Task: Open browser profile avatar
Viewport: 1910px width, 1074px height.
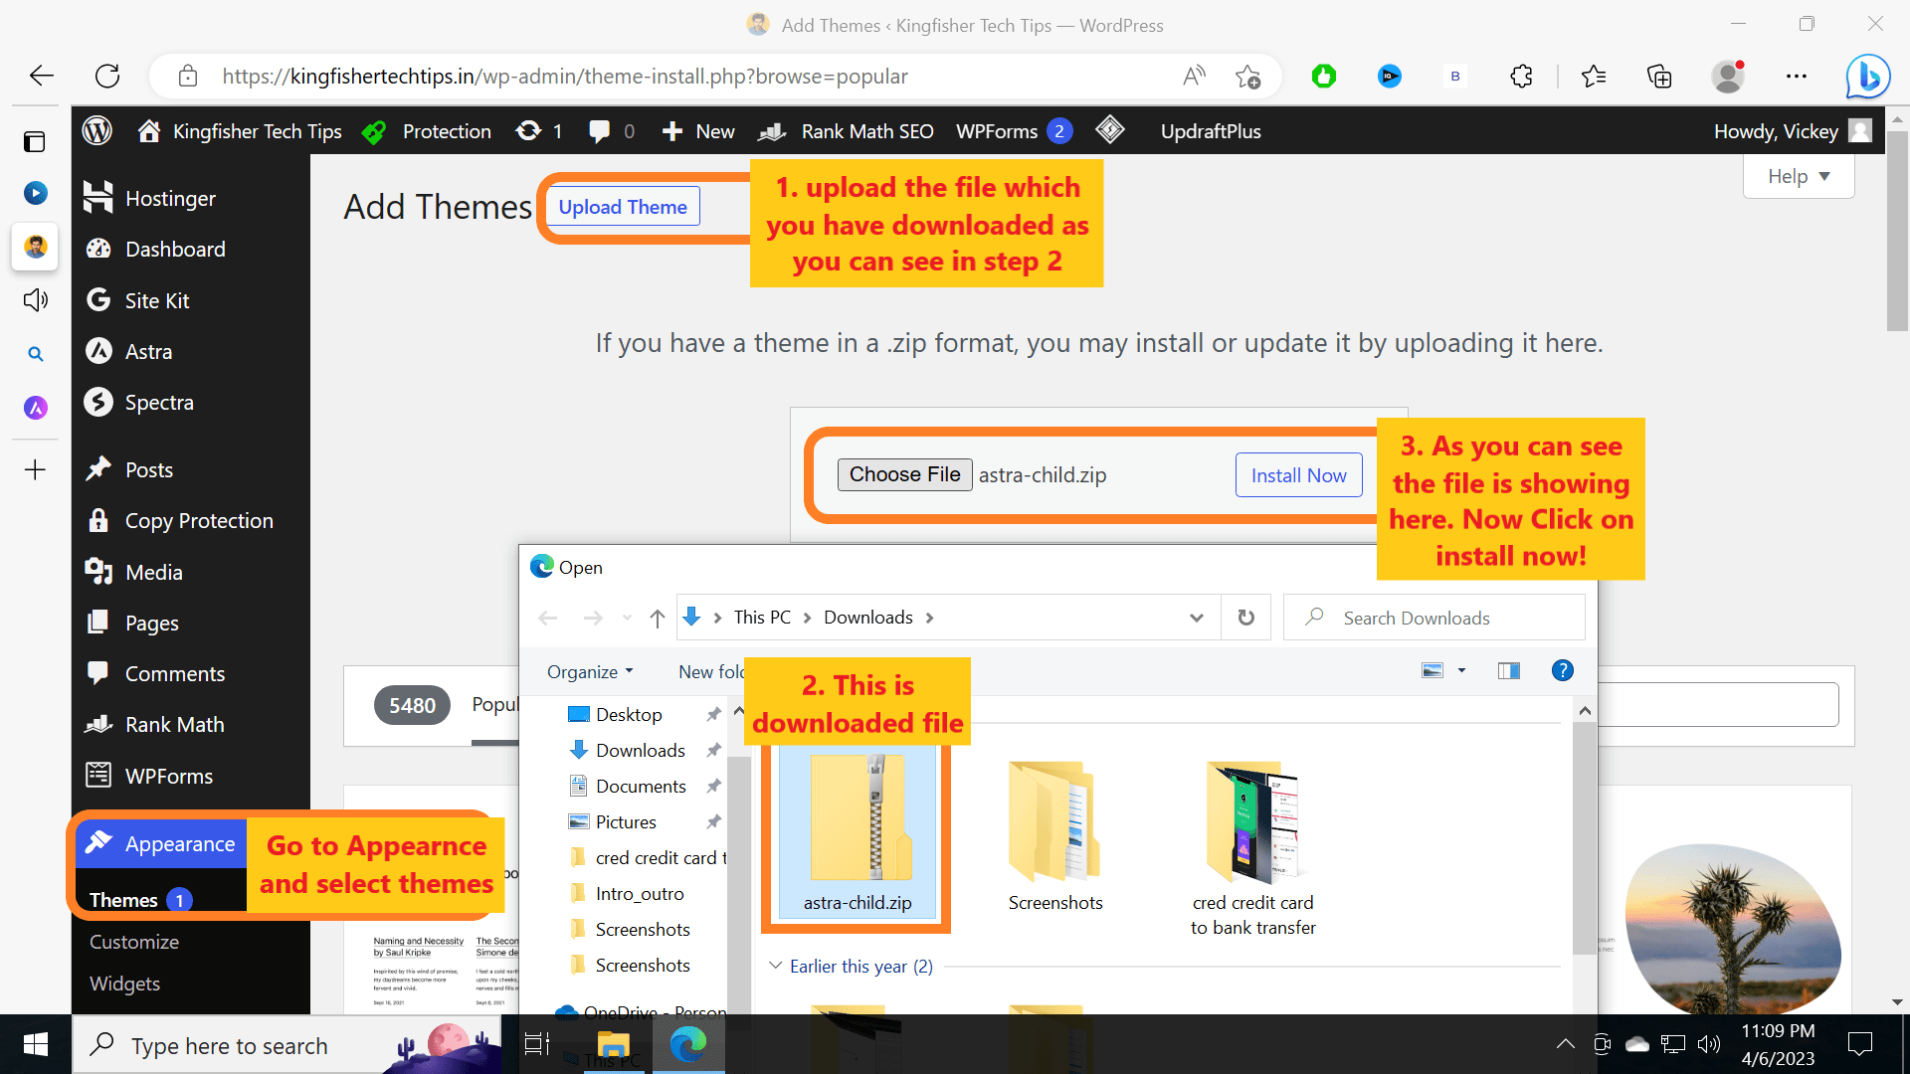Action: click(x=1729, y=76)
